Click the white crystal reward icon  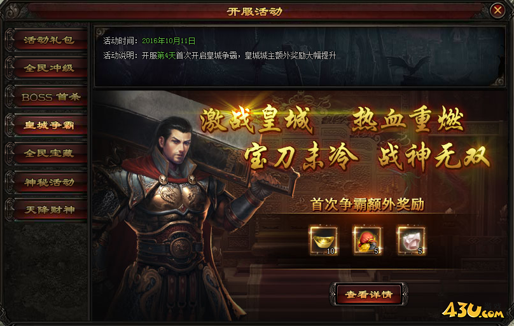coord(411,241)
